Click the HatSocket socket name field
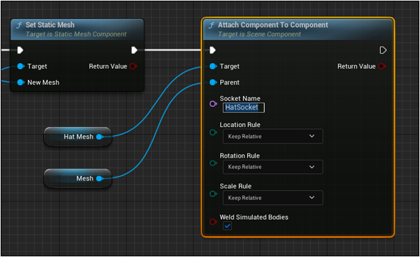Screen dimensions: 420x257 click(x=244, y=108)
